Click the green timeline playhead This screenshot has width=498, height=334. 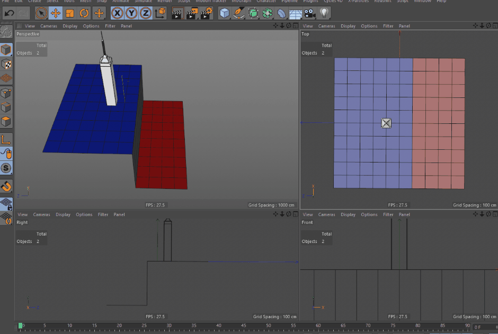click(x=20, y=326)
